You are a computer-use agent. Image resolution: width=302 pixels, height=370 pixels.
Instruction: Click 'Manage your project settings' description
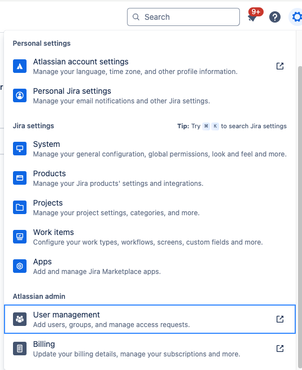coord(116,213)
